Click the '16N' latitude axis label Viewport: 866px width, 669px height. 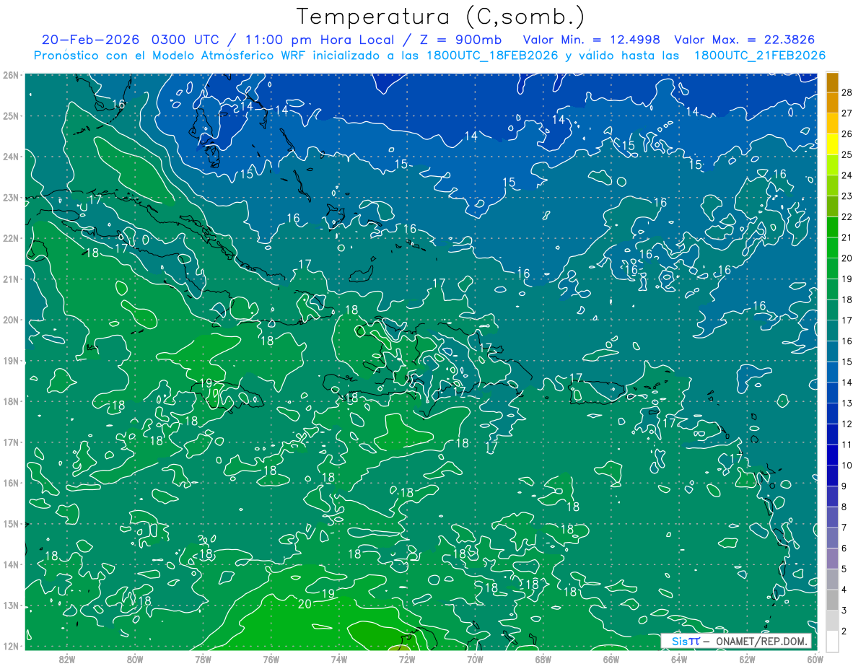(x=11, y=483)
